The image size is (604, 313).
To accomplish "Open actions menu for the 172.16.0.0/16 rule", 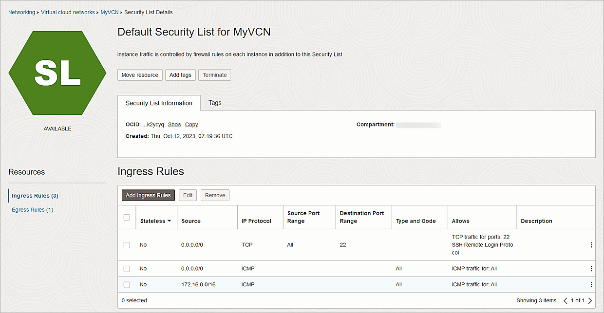I will tap(591, 284).
